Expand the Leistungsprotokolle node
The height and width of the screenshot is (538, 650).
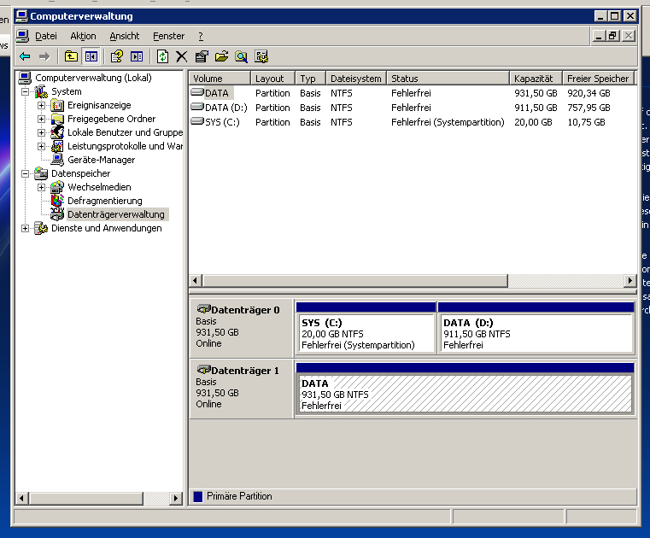pyautogui.click(x=42, y=146)
